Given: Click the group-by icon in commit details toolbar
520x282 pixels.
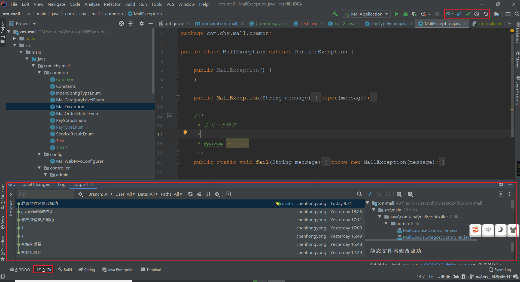Looking at the screenshot, I should coord(399,194).
